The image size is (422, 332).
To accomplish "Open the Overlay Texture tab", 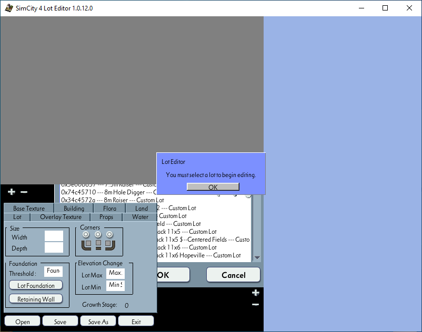I will point(61,217).
